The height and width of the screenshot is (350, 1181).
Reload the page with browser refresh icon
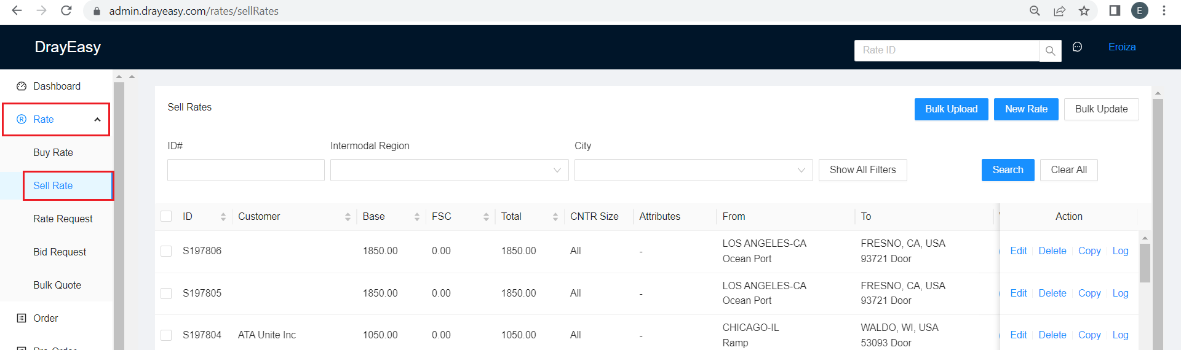66,10
